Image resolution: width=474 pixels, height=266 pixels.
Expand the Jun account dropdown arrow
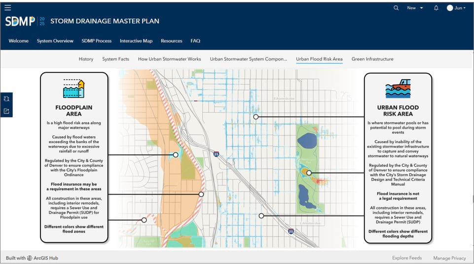(465, 8)
